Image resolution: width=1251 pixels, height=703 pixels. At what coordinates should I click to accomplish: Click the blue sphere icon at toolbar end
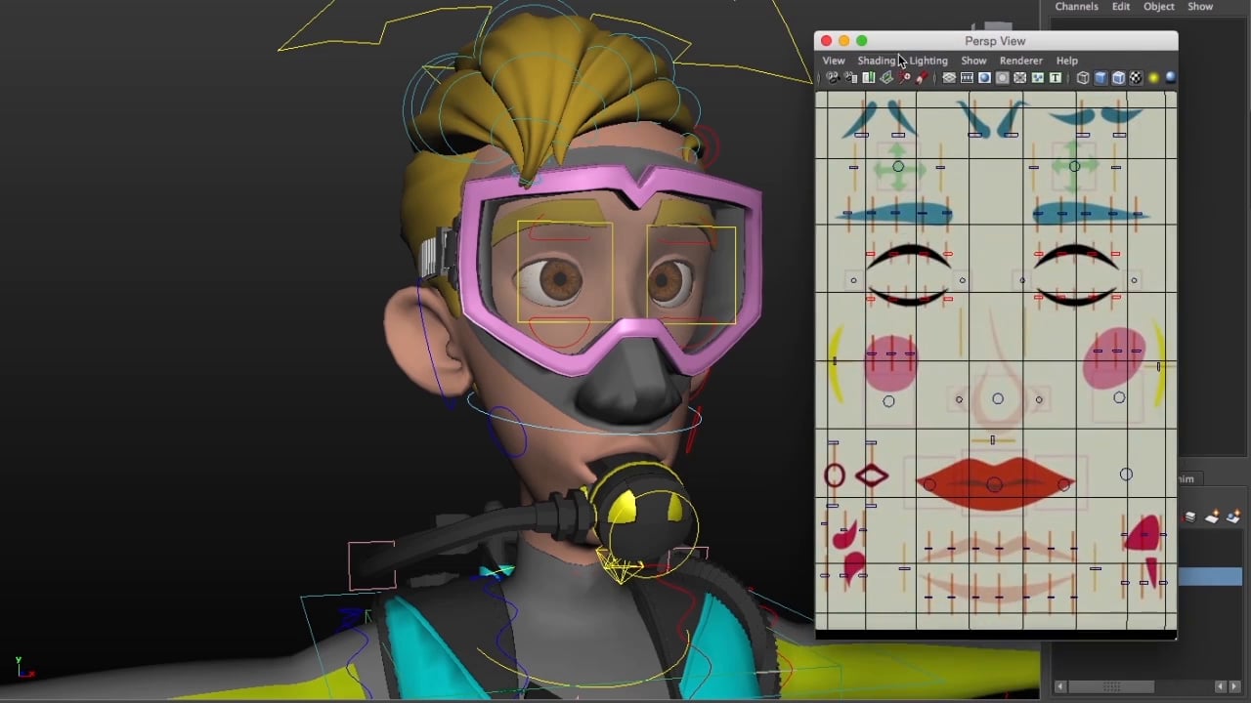pyautogui.click(x=1170, y=78)
